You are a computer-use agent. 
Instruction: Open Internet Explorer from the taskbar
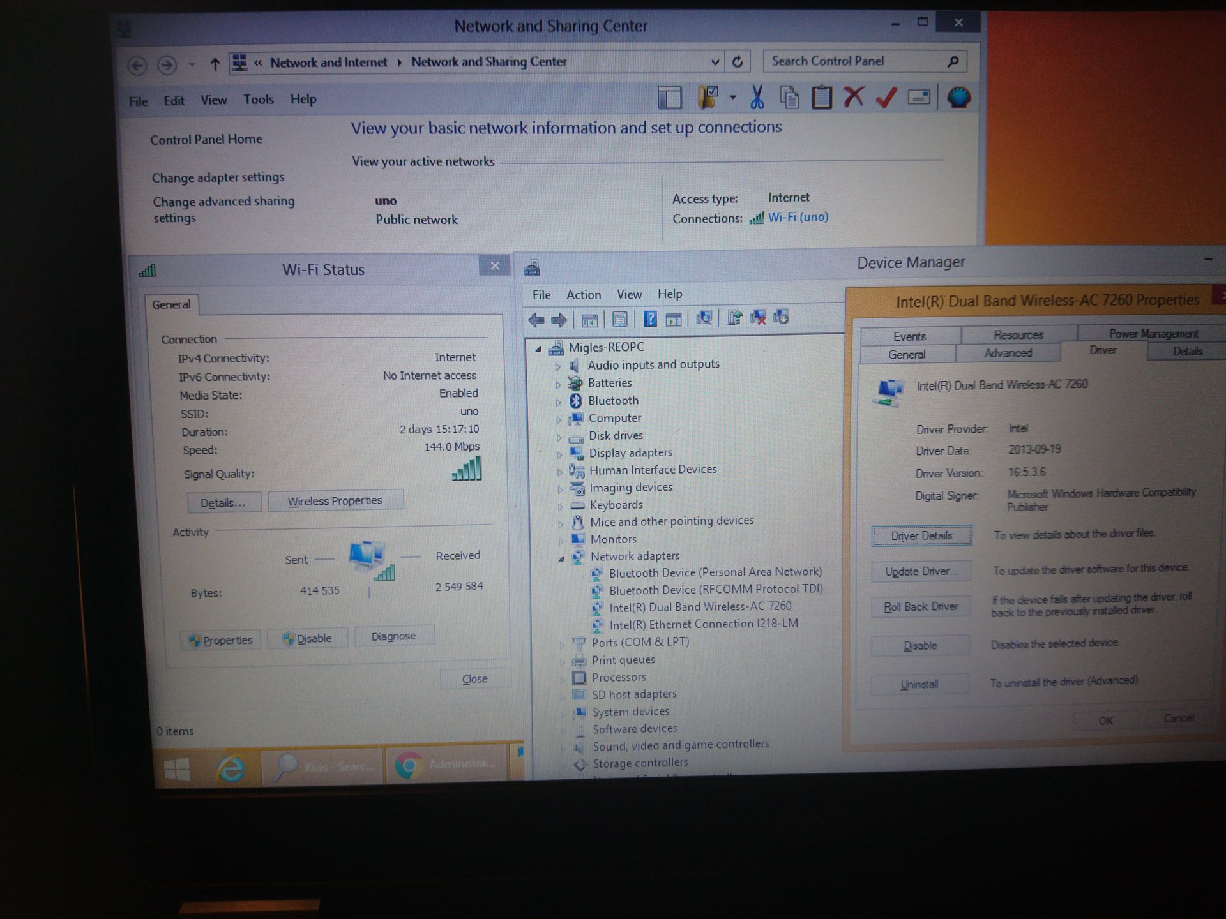pos(231,768)
